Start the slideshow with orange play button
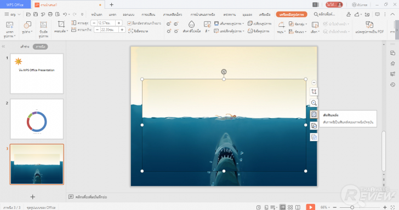Image resolution: width=399 pixels, height=210 pixels. pos(310,207)
